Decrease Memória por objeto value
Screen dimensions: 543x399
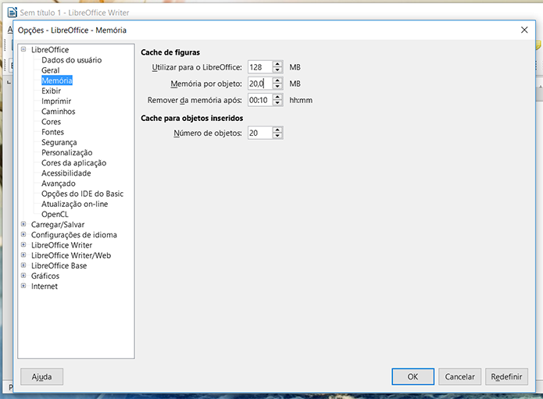click(277, 87)
